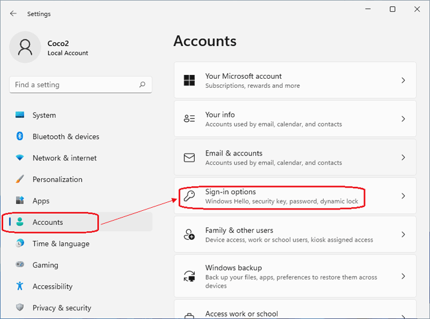Click the Windows backup sync icon

point(189,276)
